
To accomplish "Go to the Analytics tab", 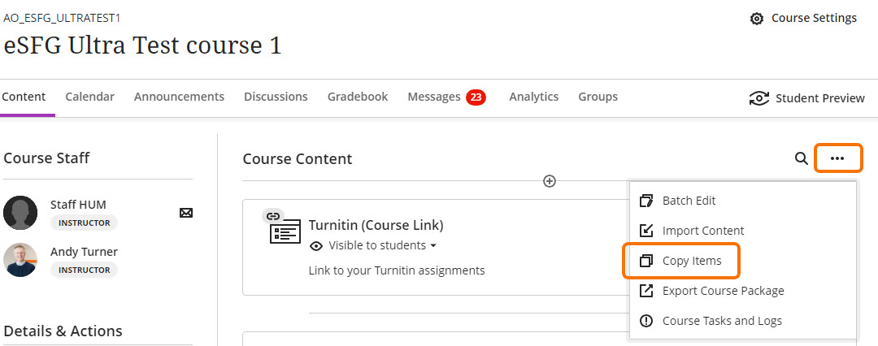I will point(533,97).
